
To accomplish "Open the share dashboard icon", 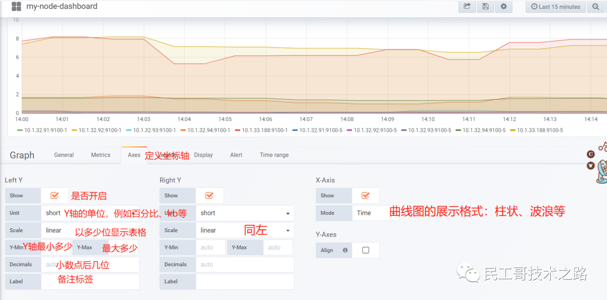I will pyautogui.click(x=467, y=7).
